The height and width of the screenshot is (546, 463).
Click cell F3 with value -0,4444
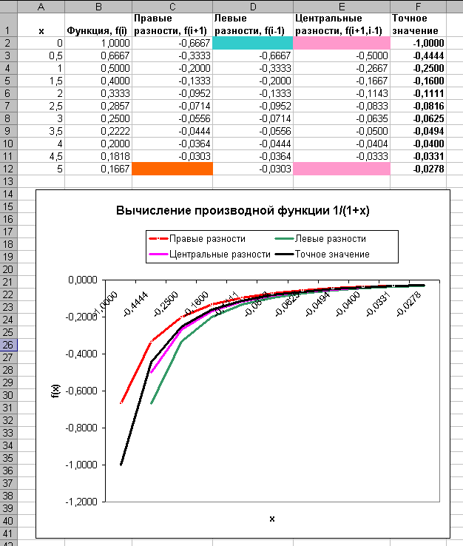tap(418, 55)
